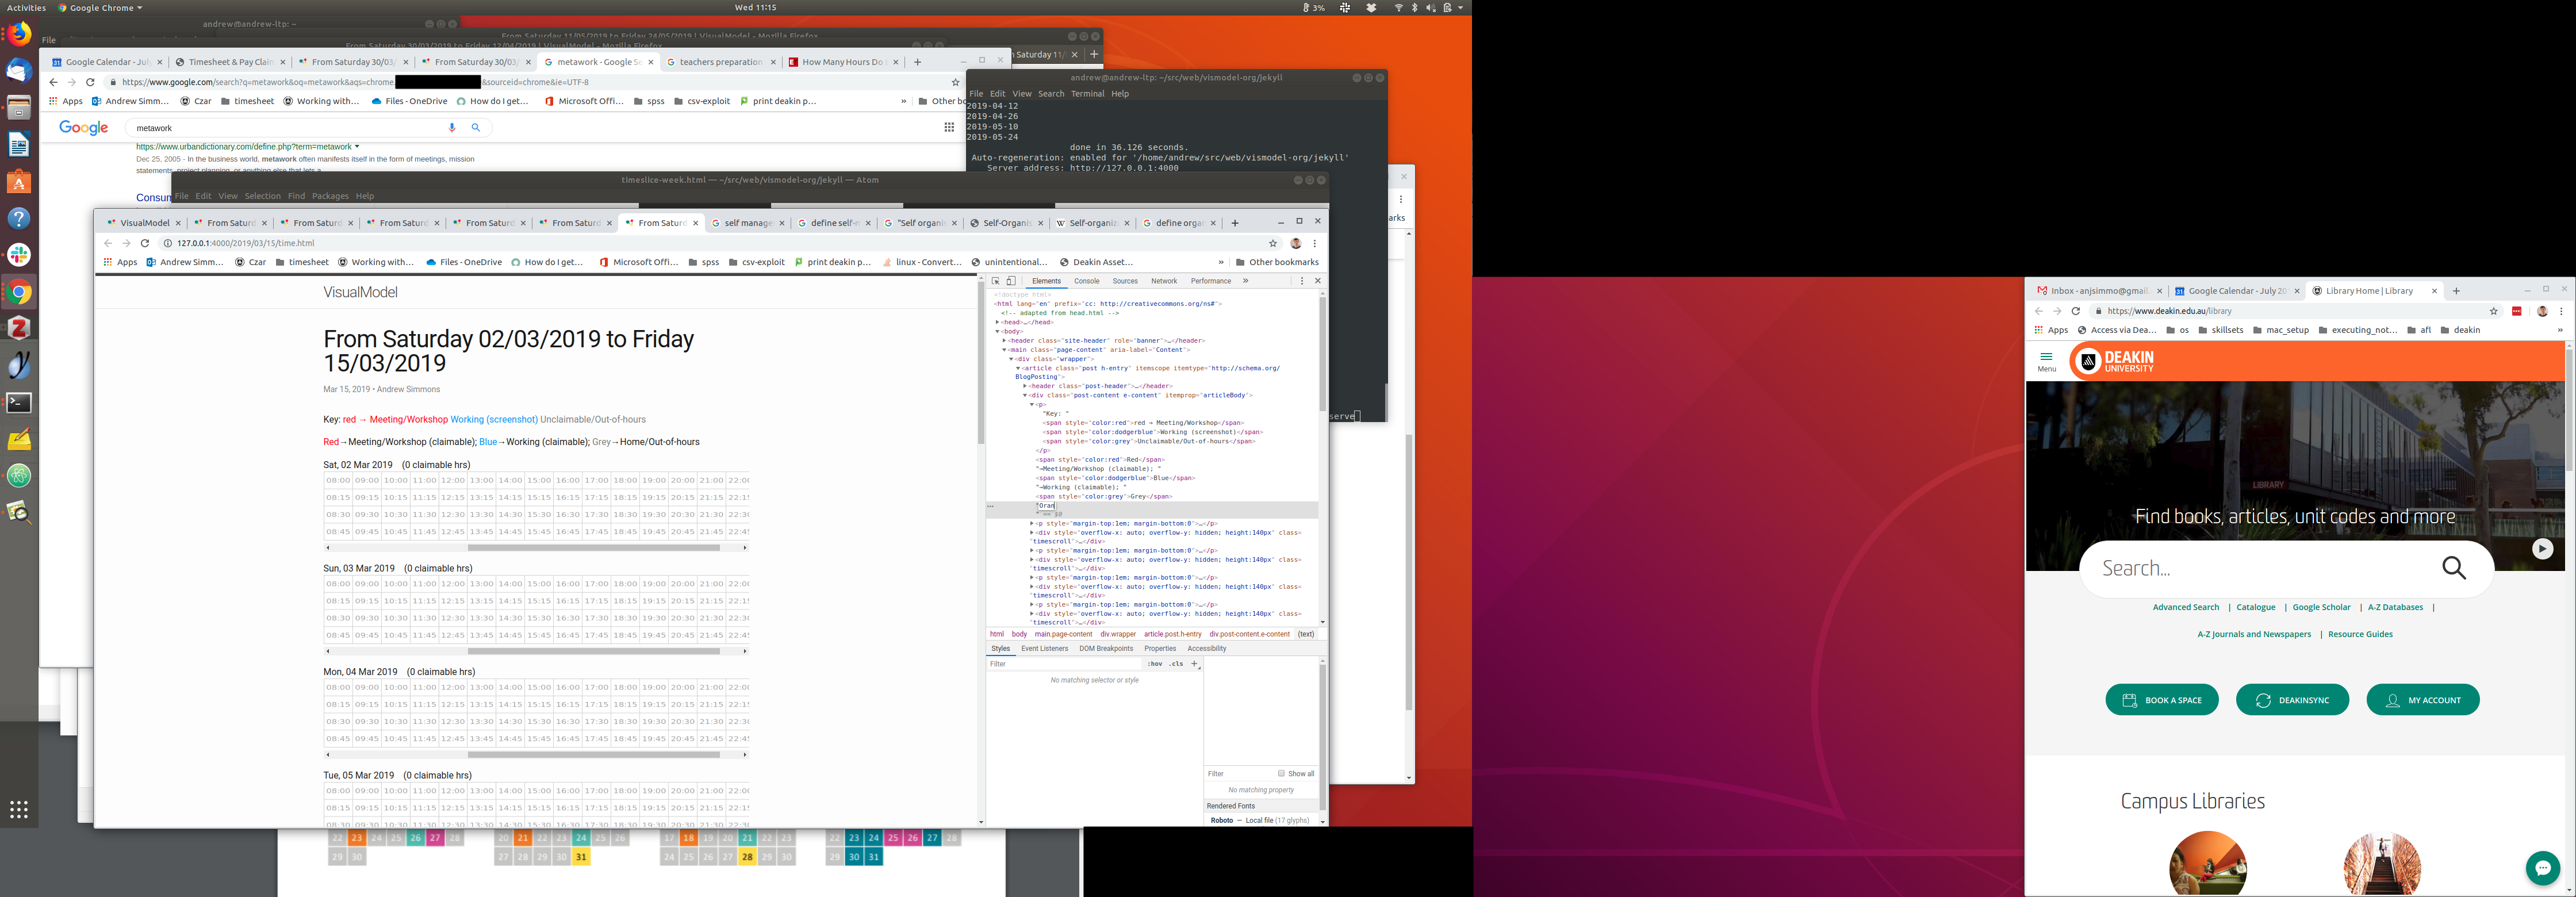Toggle the .cls element classes pane
Screen dimensions: 2576x897
click(x=1176, y=664)
